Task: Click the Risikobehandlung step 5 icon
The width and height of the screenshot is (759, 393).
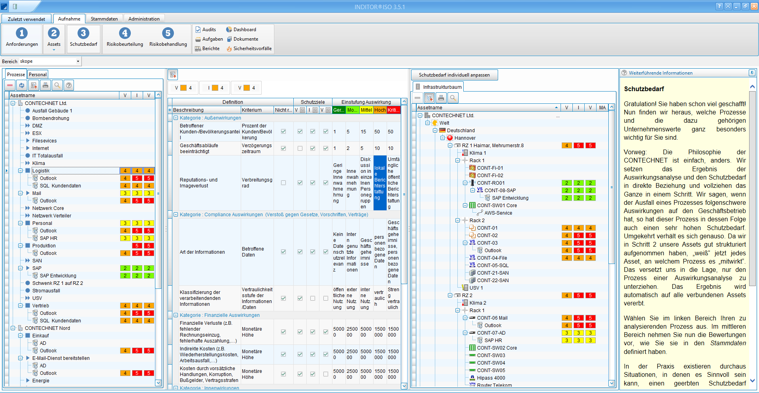Action: pos(168,33)
